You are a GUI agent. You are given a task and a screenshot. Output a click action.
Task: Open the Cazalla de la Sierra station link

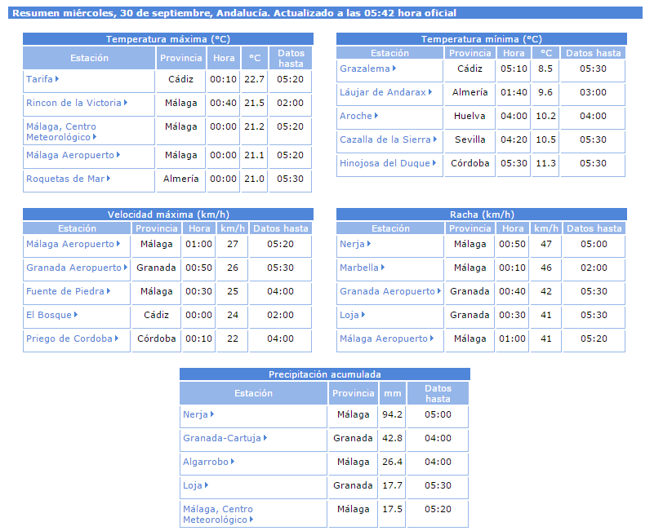pyautogui.click(x=385, y=139)
